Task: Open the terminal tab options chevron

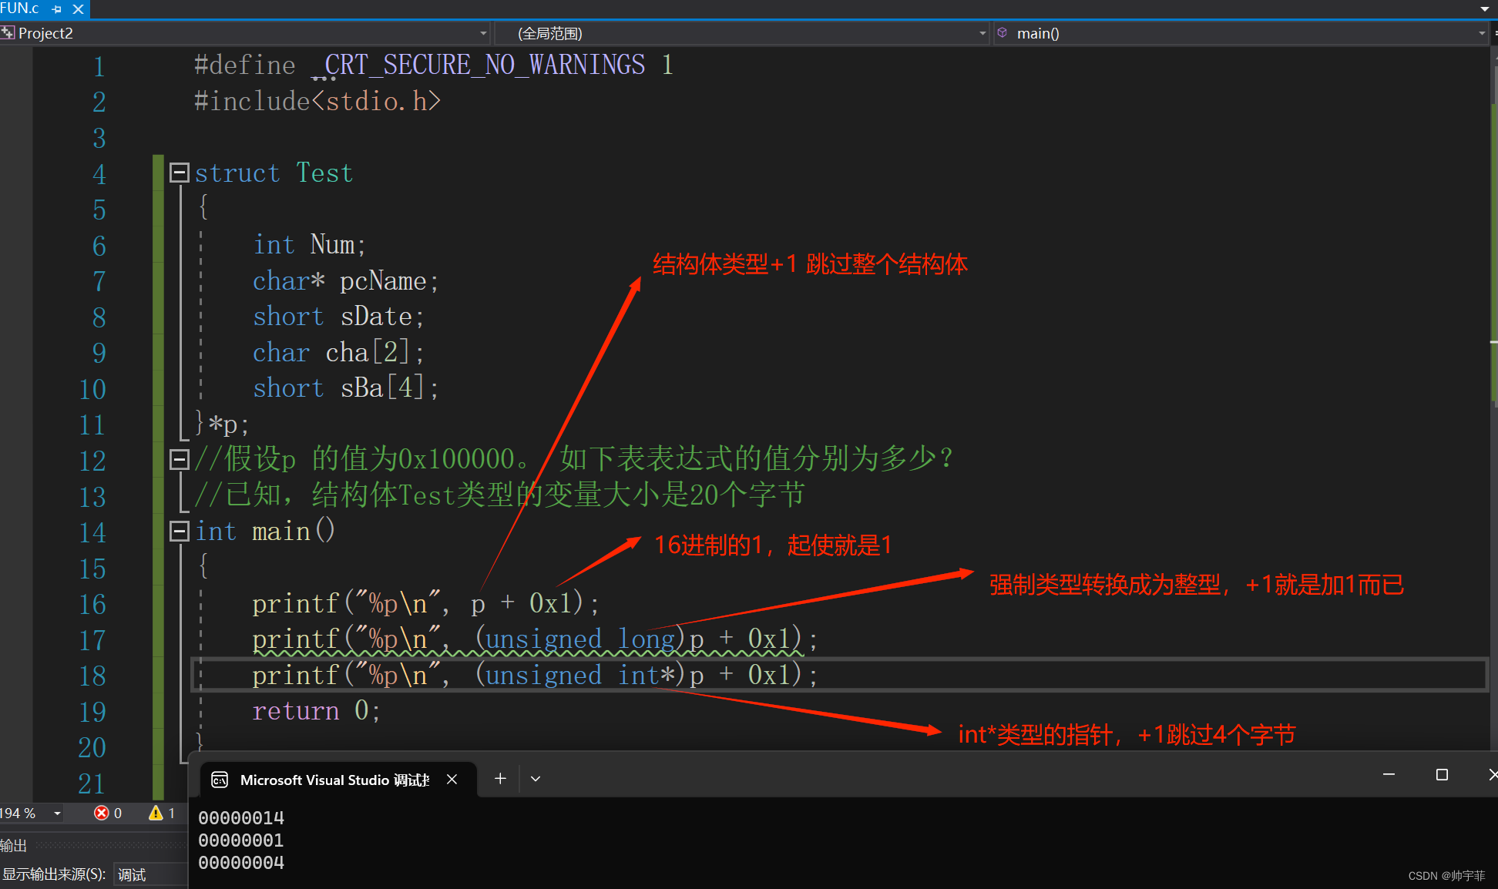Action: coord(536,779)
